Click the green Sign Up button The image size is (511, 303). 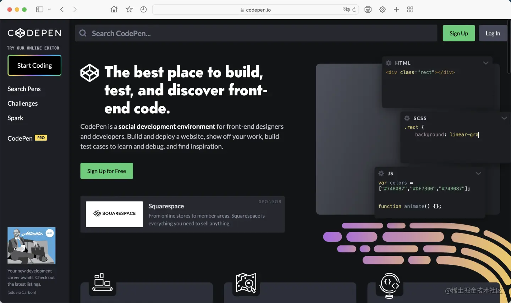(x=459, y=33)
